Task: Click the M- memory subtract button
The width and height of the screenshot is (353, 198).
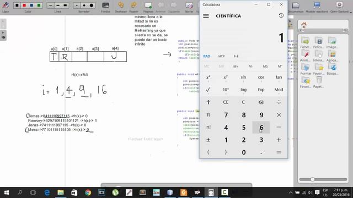Action: click(250, 67)
